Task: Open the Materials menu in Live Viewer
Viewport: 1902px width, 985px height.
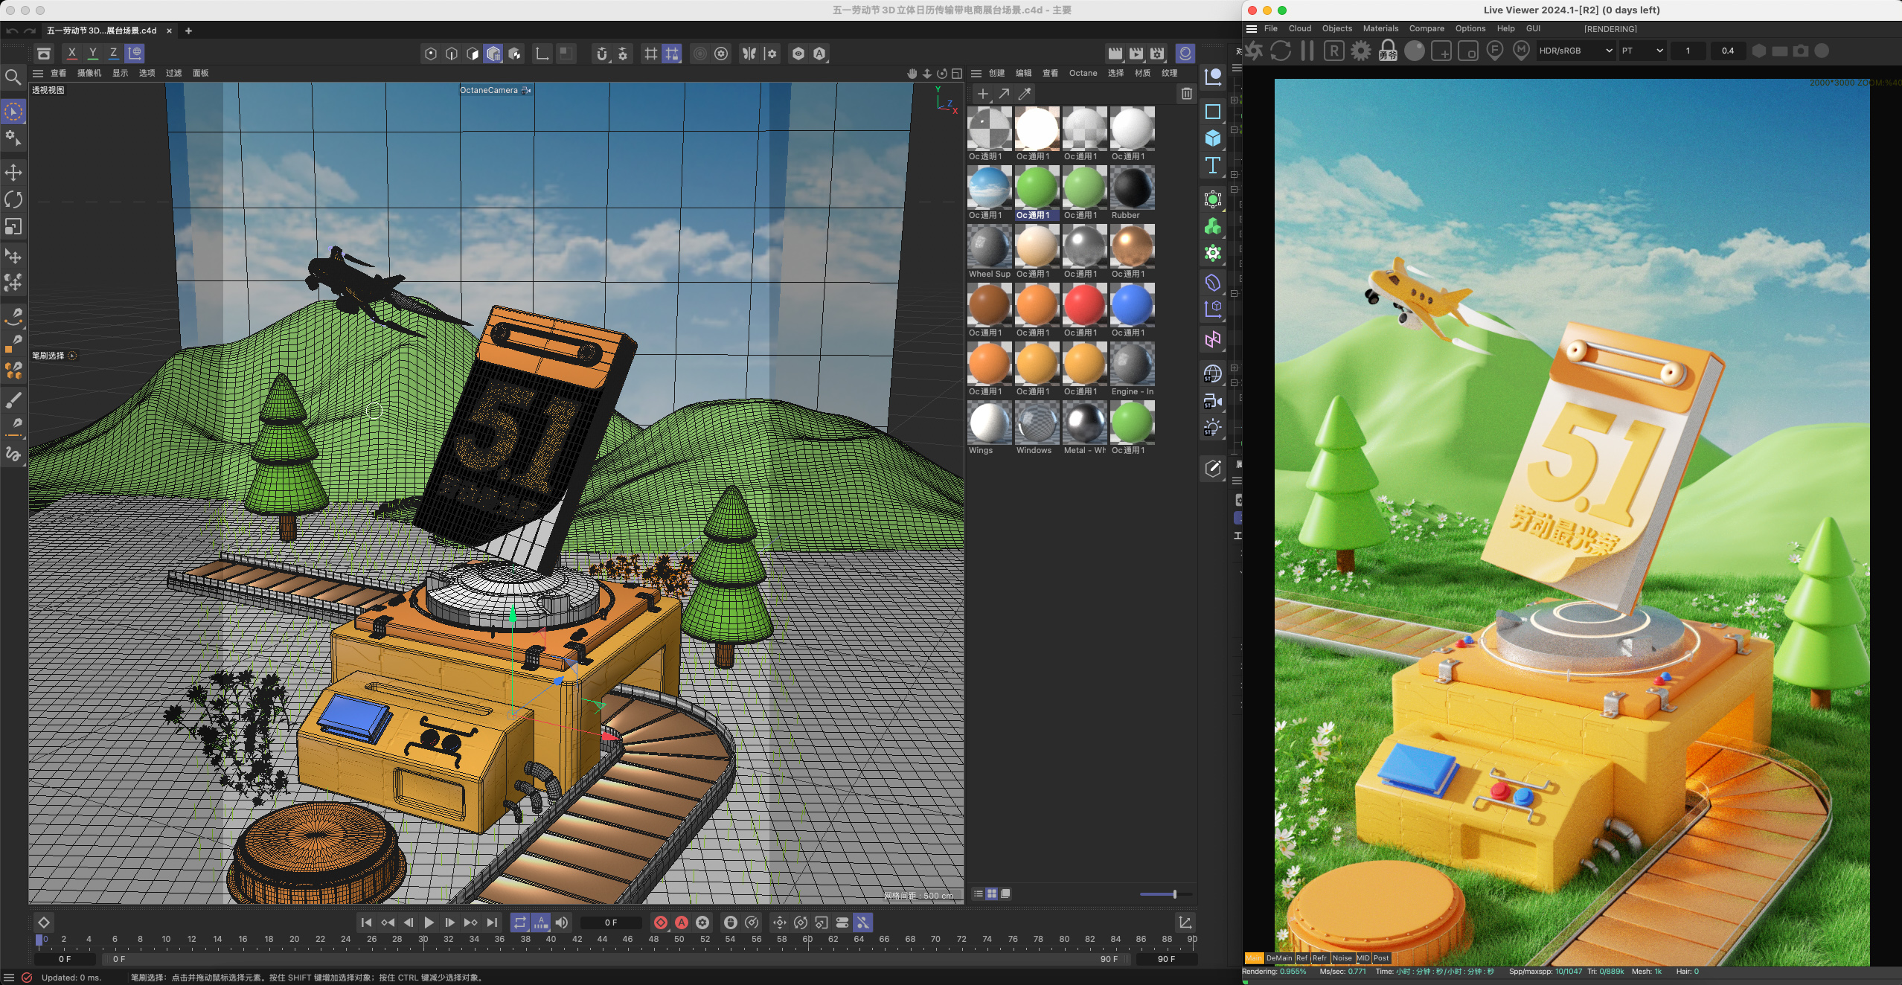Action: tap(1380, 29)
